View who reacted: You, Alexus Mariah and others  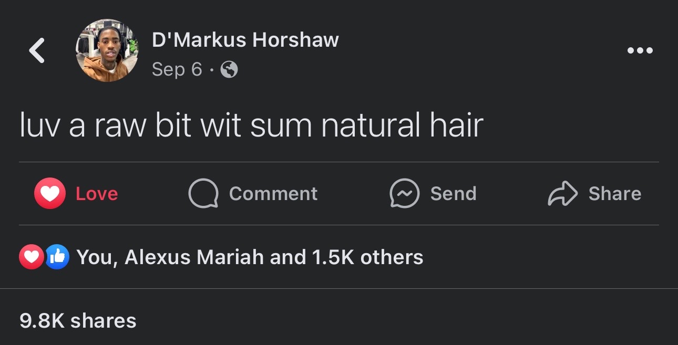[250, 257]
